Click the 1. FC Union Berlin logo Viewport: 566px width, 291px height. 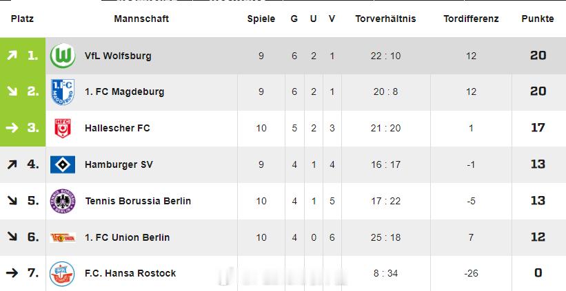(x=63, y=237)
